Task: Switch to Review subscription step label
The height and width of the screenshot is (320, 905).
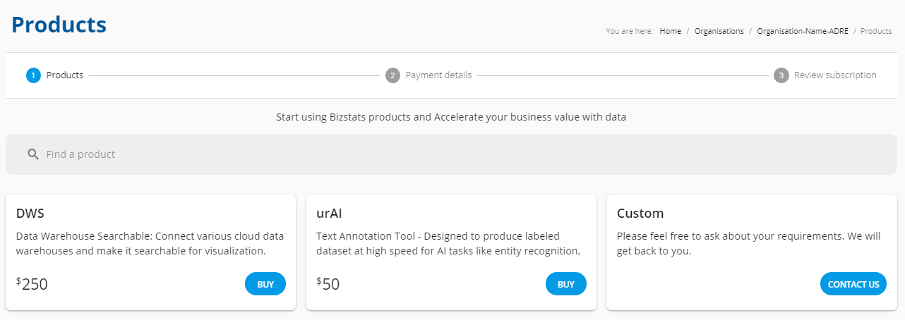Action: [x=835, y=75]
